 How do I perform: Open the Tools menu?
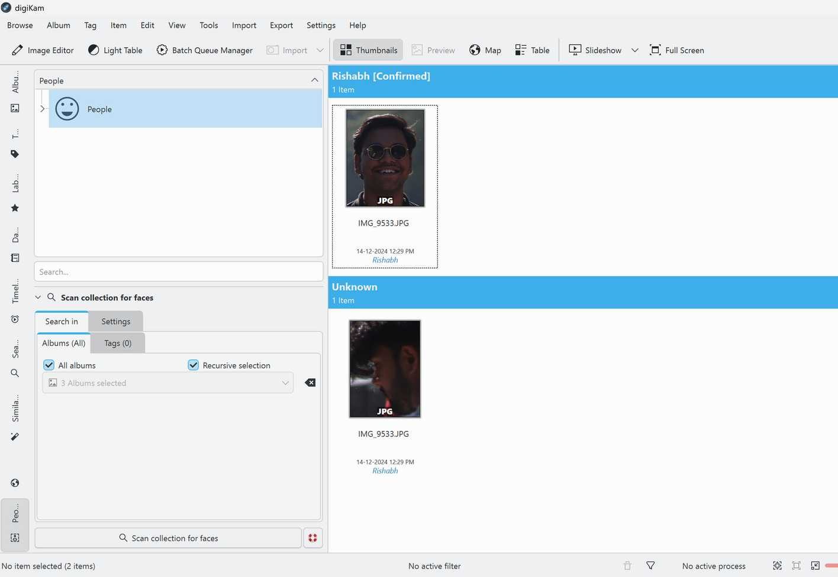(208, 25)
